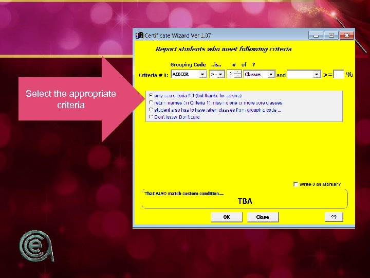Choose 'student also has to have taken classes' option
Image resolution: width=370 pixels, height=278 pixels.
point(151,110)
